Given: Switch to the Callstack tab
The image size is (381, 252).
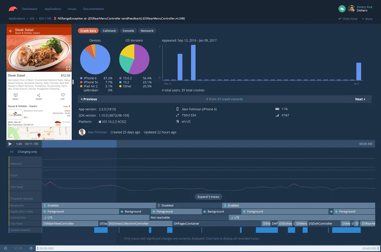Looking at the screenshot, I should (x=109, y=31).
